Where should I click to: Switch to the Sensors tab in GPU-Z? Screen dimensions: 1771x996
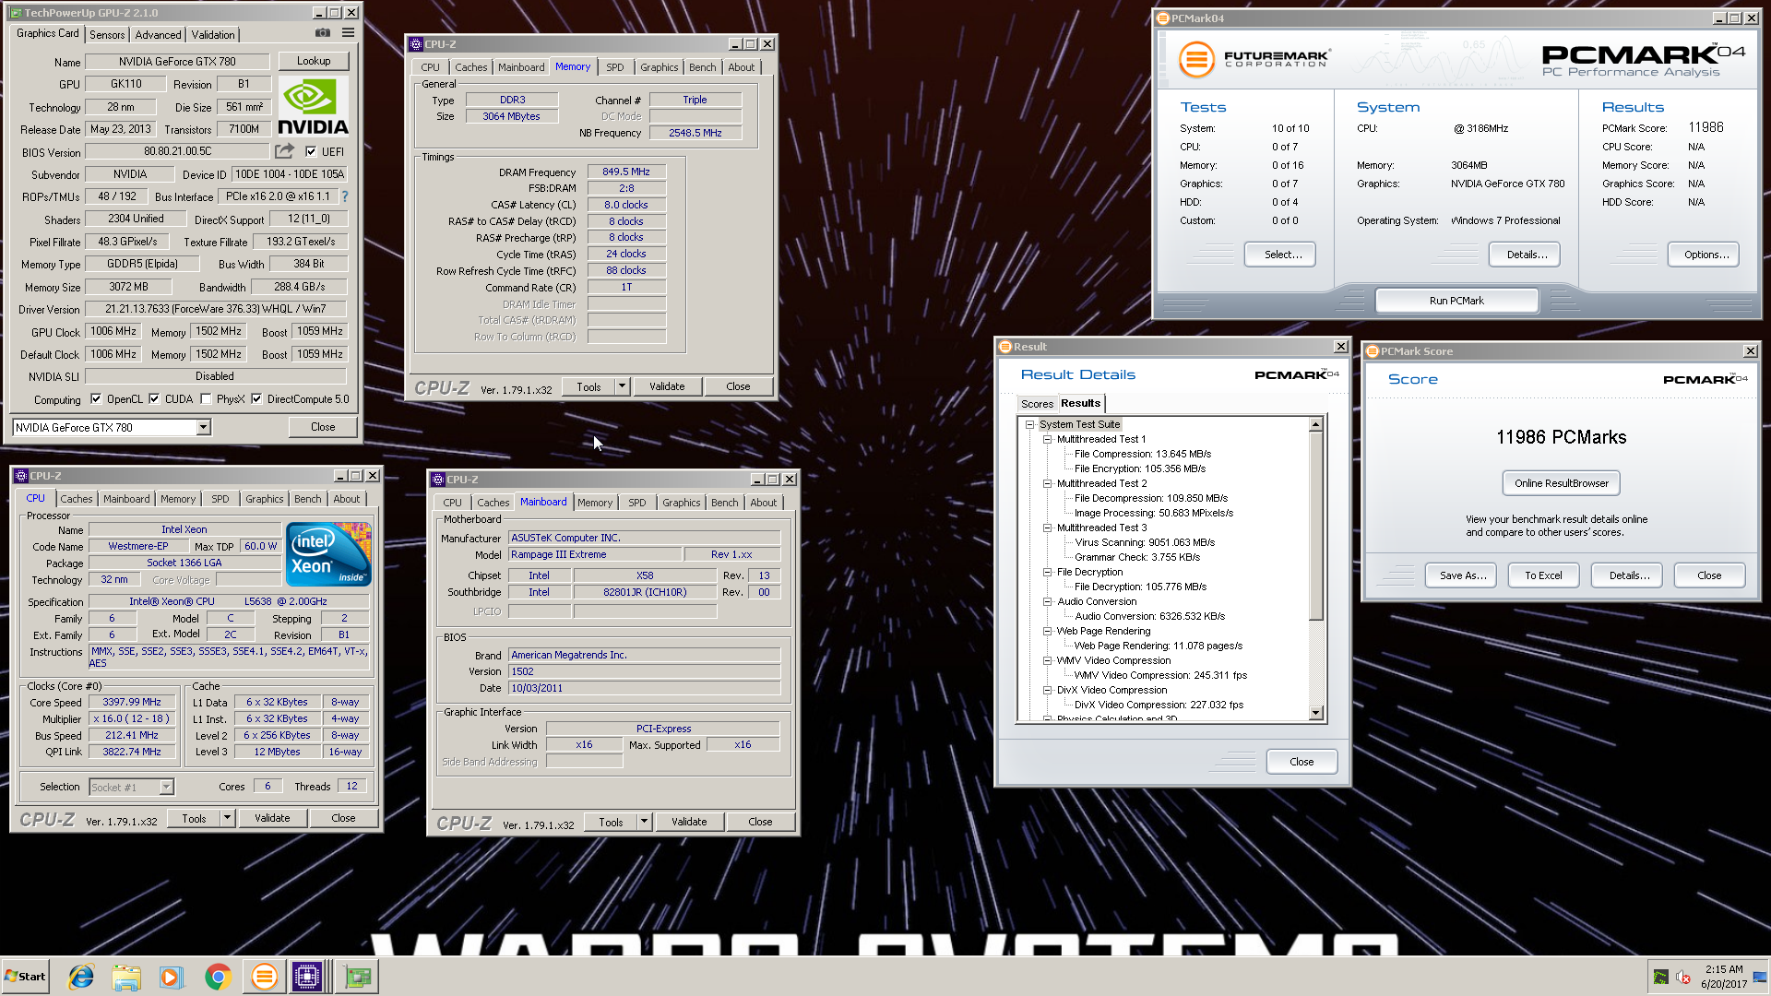click(107, 35)
